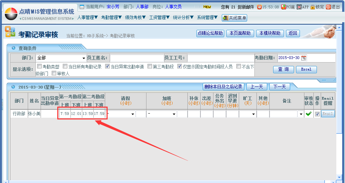Open the 旷工 dropdown in the row
Screen dimensions: 345x183
coord(253,114)
